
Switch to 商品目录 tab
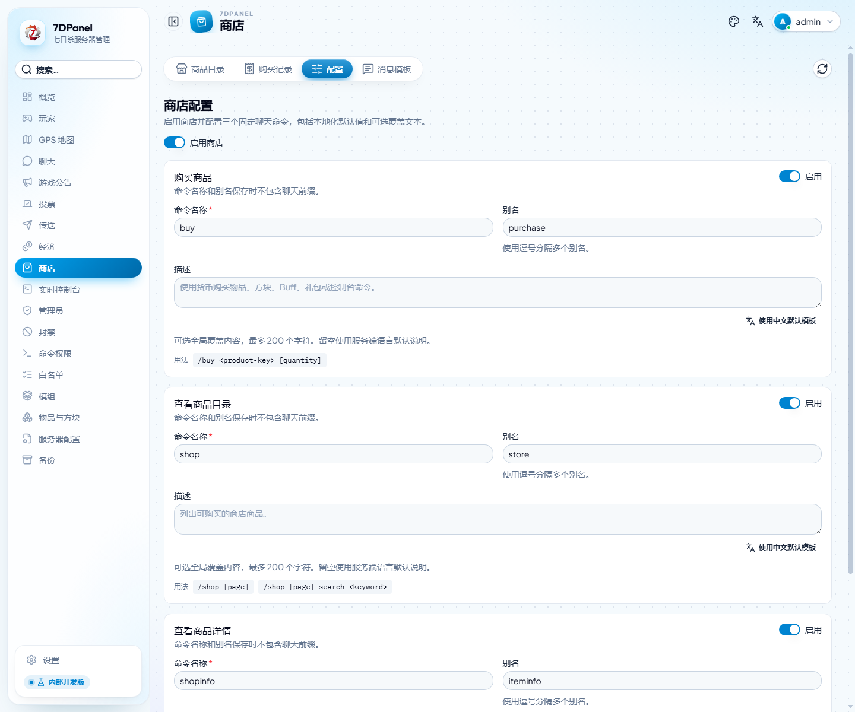click(x=200, y=69)
